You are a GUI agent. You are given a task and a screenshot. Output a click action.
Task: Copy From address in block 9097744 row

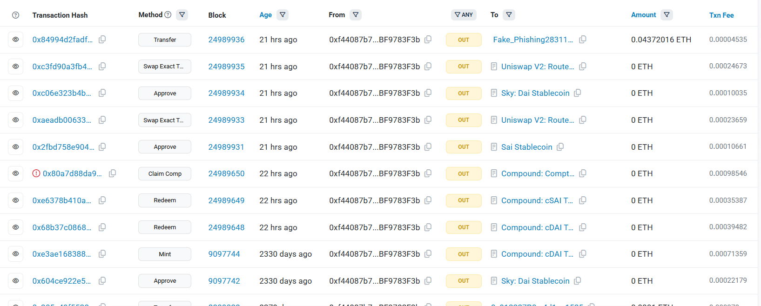point(428,254)
